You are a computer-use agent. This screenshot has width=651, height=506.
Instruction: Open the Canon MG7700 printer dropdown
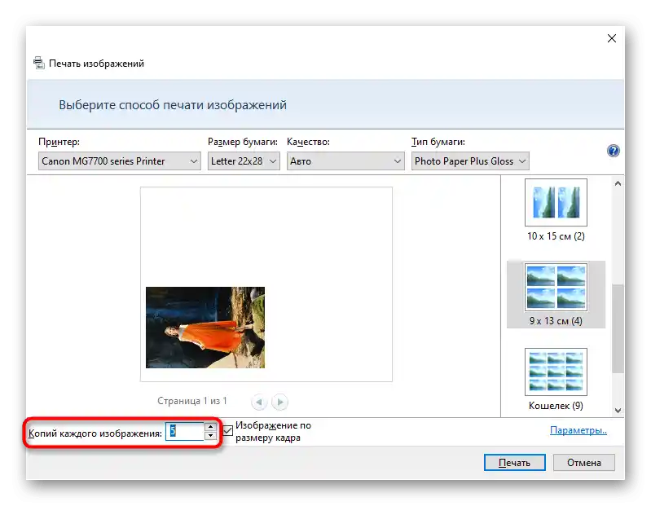[120, 161]
